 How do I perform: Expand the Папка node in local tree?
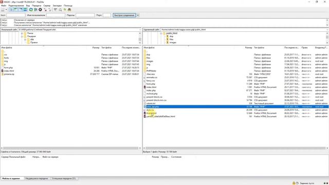point(22,33)
